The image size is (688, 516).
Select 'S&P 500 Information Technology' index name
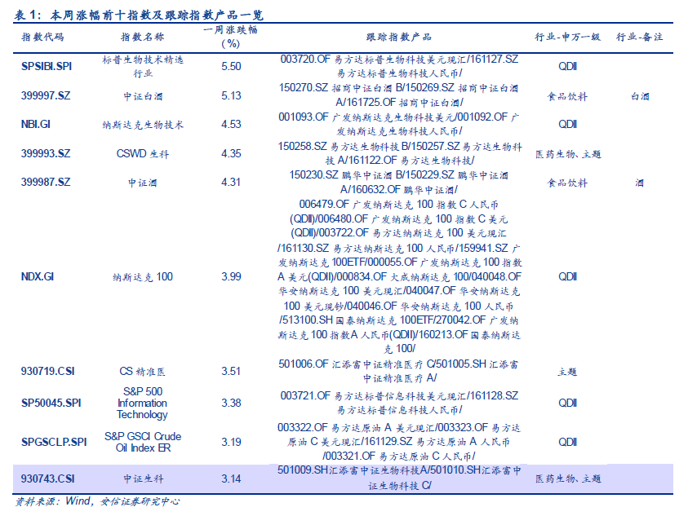(143, 403)
